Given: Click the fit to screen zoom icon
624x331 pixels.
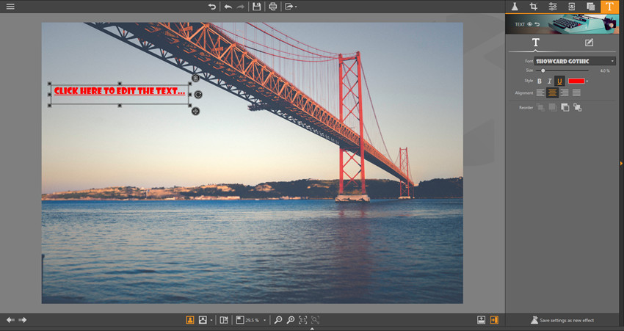Looking at the screenshot, I should pos(315,320).
